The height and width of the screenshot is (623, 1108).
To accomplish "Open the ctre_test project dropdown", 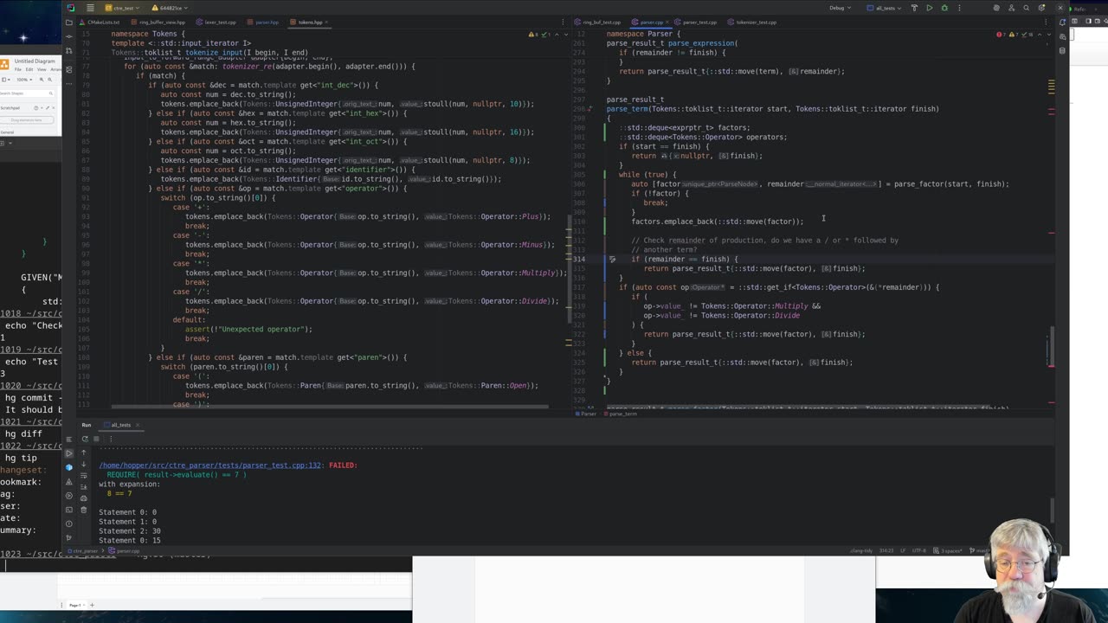I will 121,8.
